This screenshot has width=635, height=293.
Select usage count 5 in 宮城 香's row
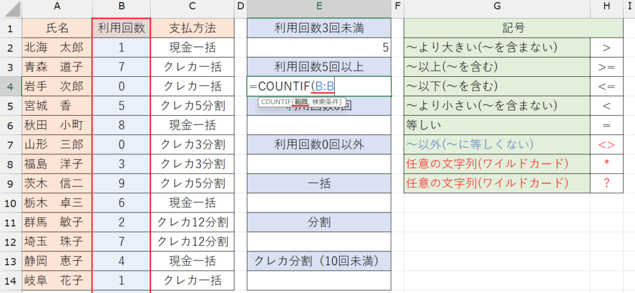click(122, 106)
